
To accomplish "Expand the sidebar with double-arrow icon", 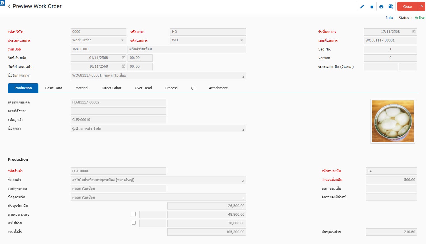I will (3, 3).
